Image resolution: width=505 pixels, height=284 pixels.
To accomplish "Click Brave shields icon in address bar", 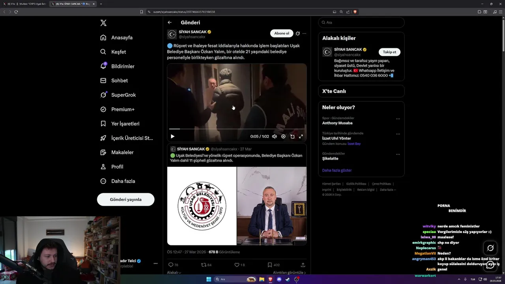I will click(x=355, y=12).
